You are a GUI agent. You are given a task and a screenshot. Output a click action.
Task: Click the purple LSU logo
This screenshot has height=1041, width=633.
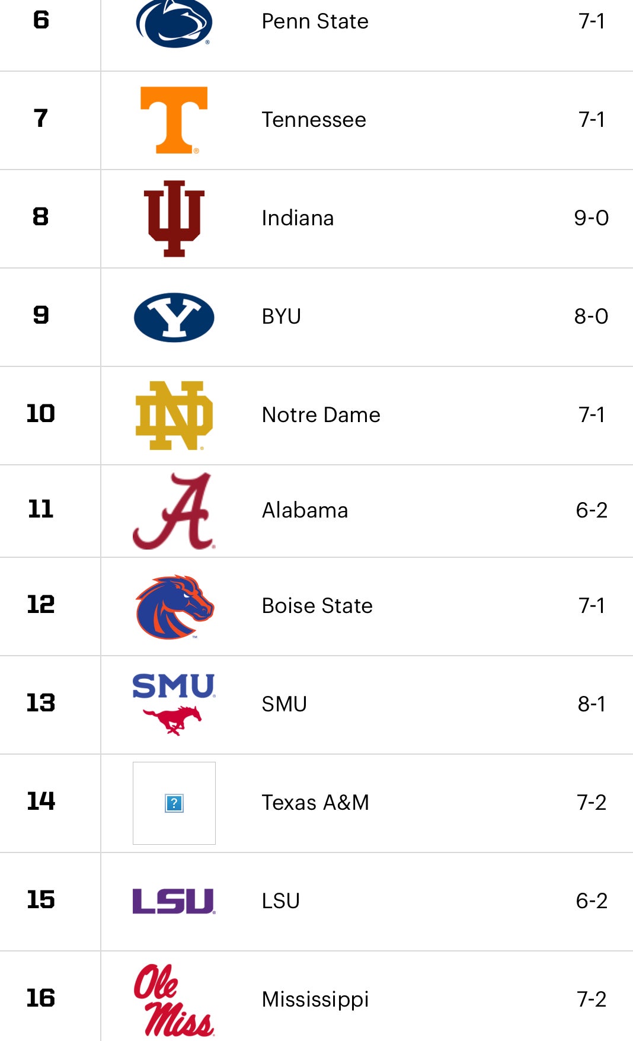(174, 901)
